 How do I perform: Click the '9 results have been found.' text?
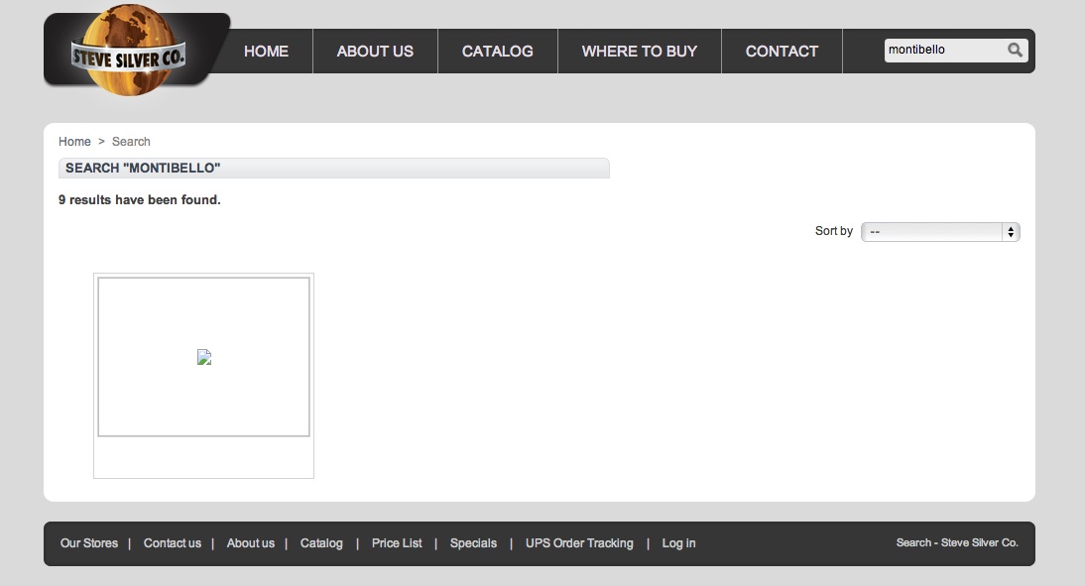140,200
